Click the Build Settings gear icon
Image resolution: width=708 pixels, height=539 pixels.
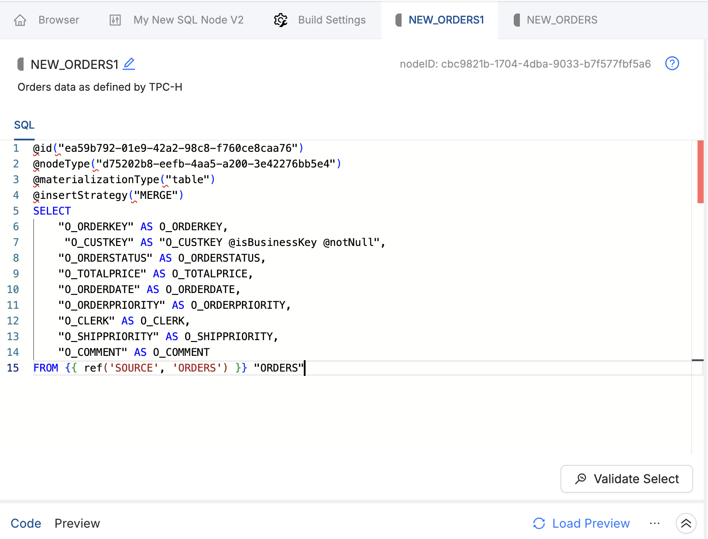pyautogui.click(x=281, y=20)
